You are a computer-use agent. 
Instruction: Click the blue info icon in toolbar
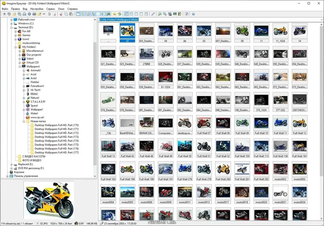tap(29, 14)
